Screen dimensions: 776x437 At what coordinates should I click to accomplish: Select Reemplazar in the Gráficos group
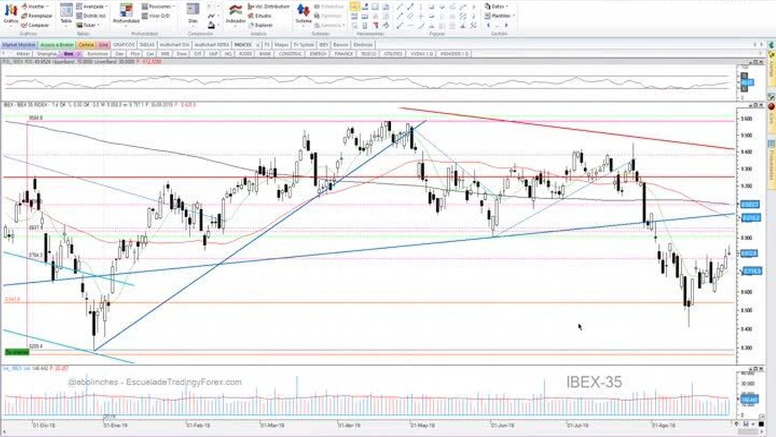(36, 16)
